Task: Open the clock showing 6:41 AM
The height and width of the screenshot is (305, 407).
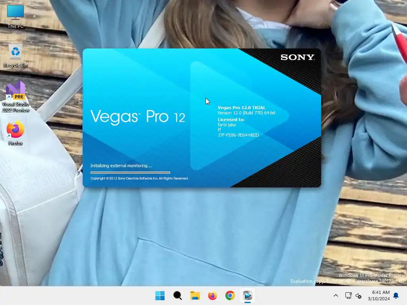Action: (379, 295)
